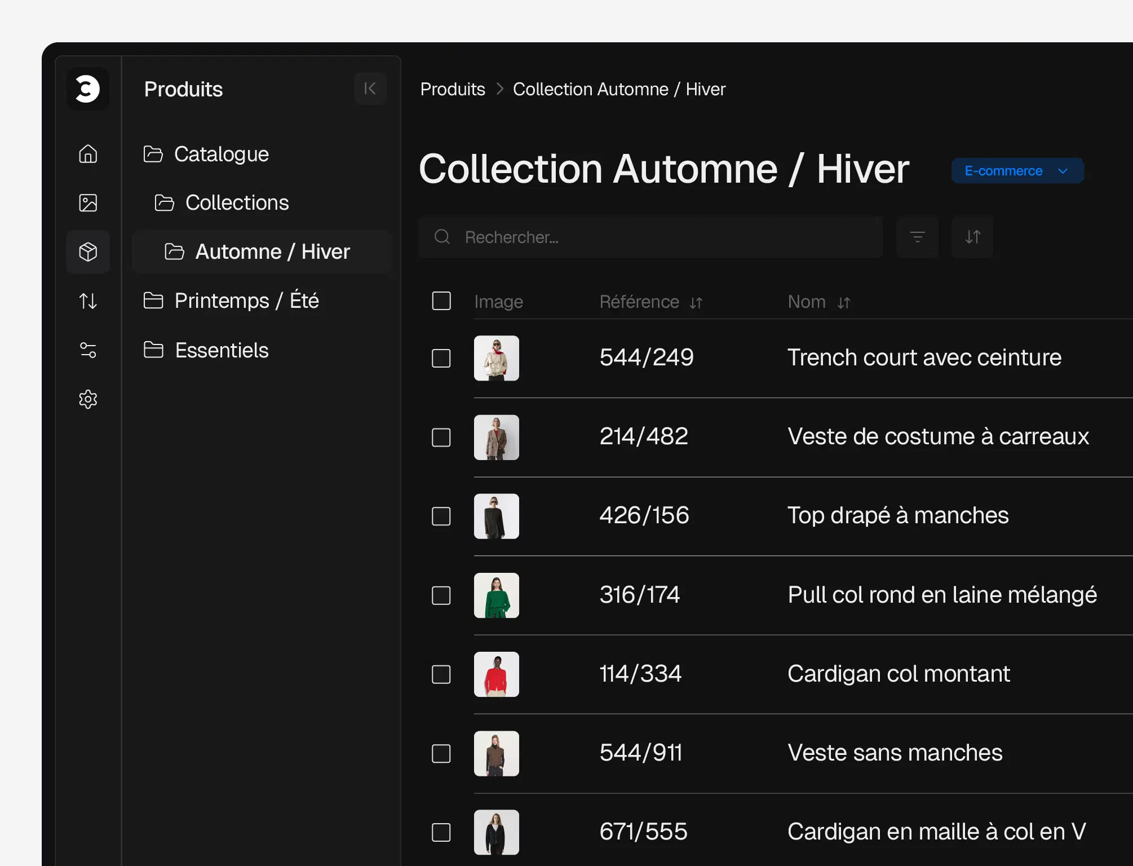Viewport: 1133px width, 866px height.
Task: Tick the select-all header checkbox
Action: 441,301
